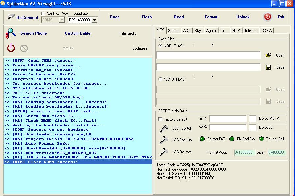Click the SpiderMan title bar app icon
295x196 pixels.
click(3, 4)
